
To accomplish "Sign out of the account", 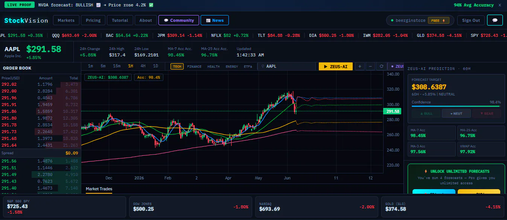I will pyautogui.click(x=471, y=20).
